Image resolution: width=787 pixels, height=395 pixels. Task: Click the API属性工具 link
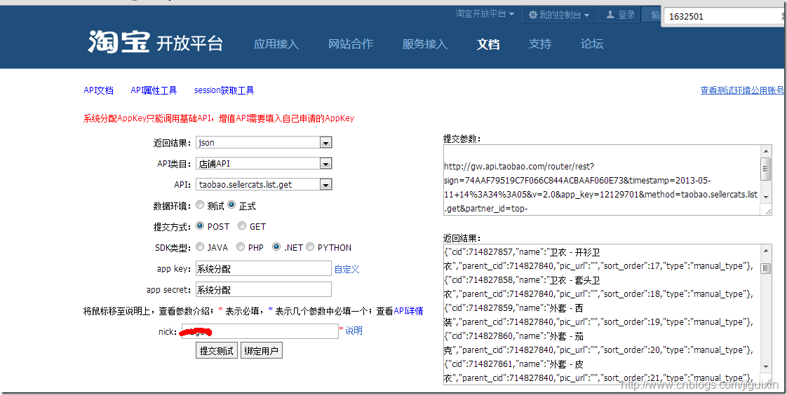click(x=154, y=90)
